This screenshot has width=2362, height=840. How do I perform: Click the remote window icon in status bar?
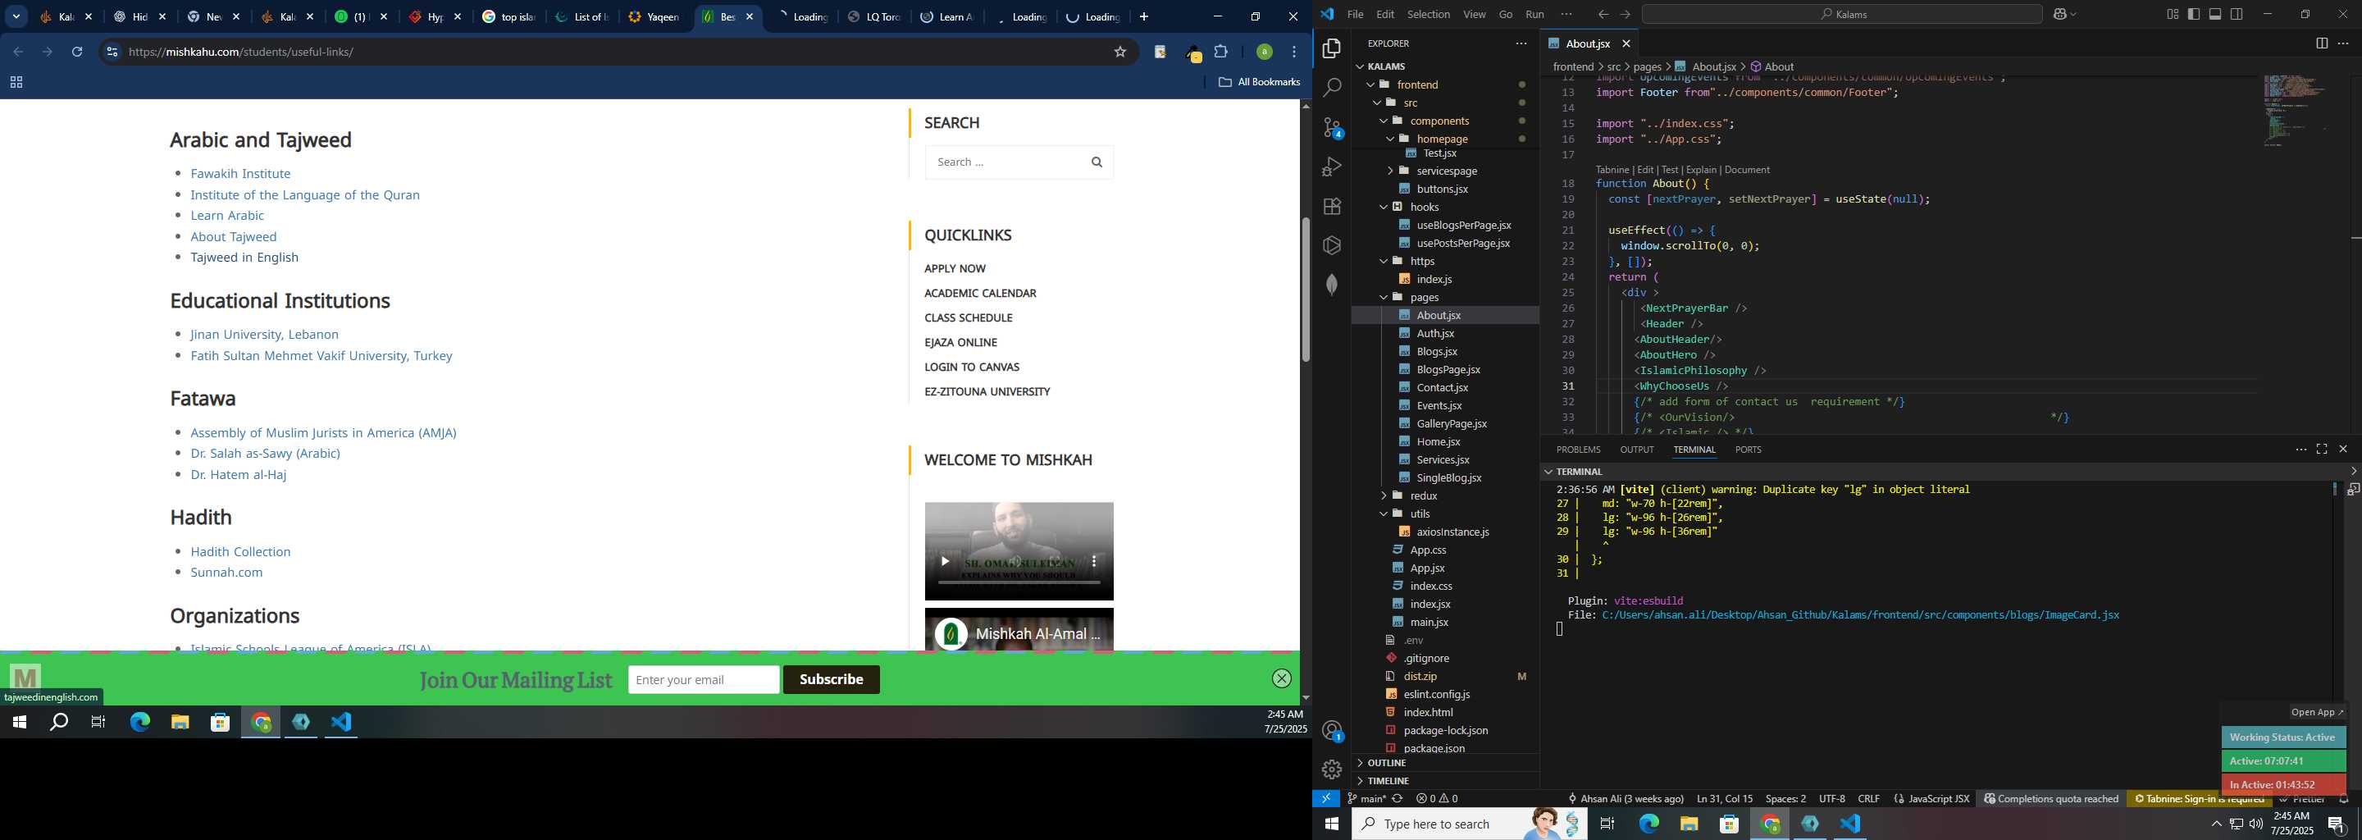(1326, 799)
